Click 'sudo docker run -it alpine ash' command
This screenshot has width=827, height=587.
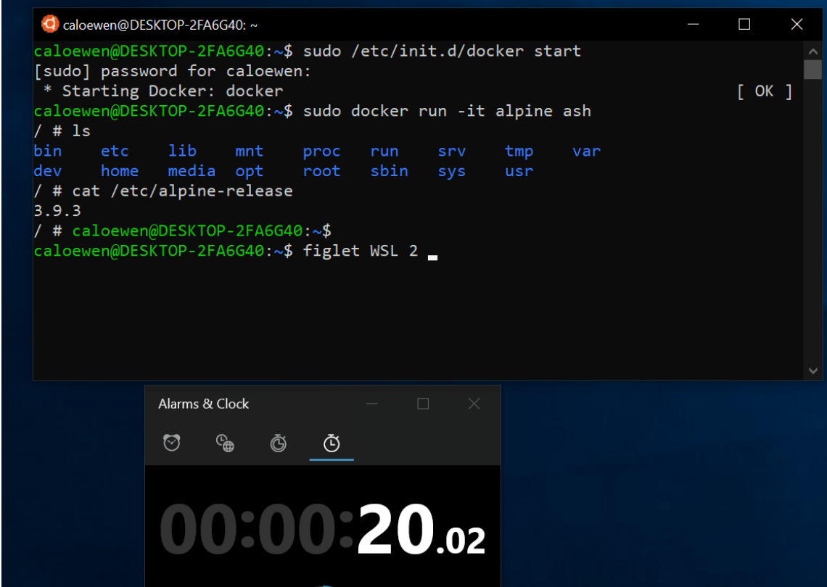coord(447,111)
